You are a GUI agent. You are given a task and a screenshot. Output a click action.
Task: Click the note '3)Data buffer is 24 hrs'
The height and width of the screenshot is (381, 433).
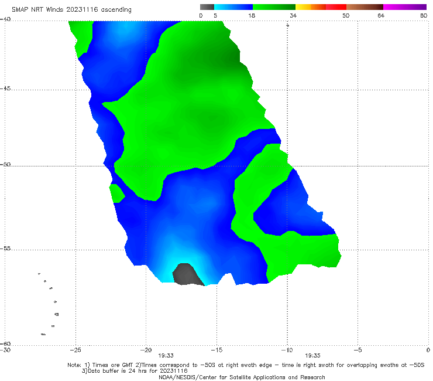click(135, 371)
